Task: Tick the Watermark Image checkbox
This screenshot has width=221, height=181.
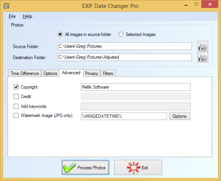Action: point(16,115)
